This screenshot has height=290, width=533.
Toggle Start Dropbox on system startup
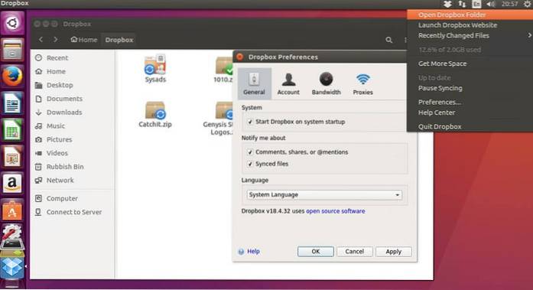point(250,122)
